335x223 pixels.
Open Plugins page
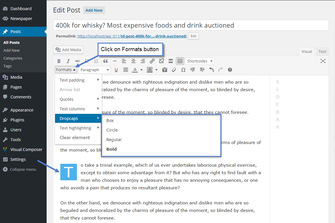click(x=23, y=120)
